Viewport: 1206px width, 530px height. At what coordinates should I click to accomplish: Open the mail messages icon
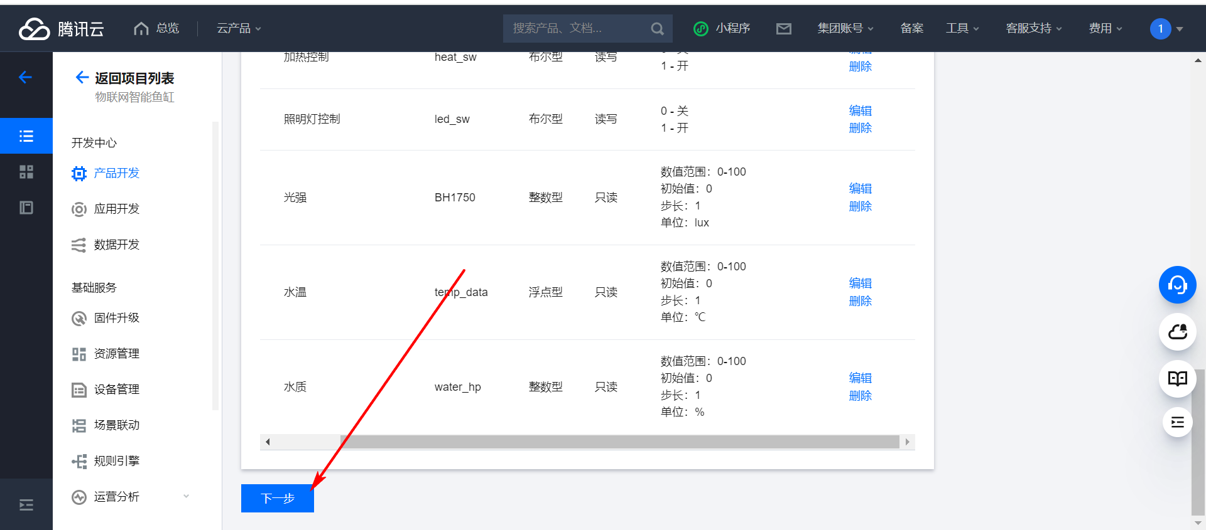(783, 29)
